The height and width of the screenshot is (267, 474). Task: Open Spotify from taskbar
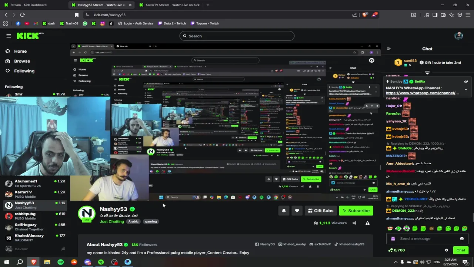tap(60, 262)
